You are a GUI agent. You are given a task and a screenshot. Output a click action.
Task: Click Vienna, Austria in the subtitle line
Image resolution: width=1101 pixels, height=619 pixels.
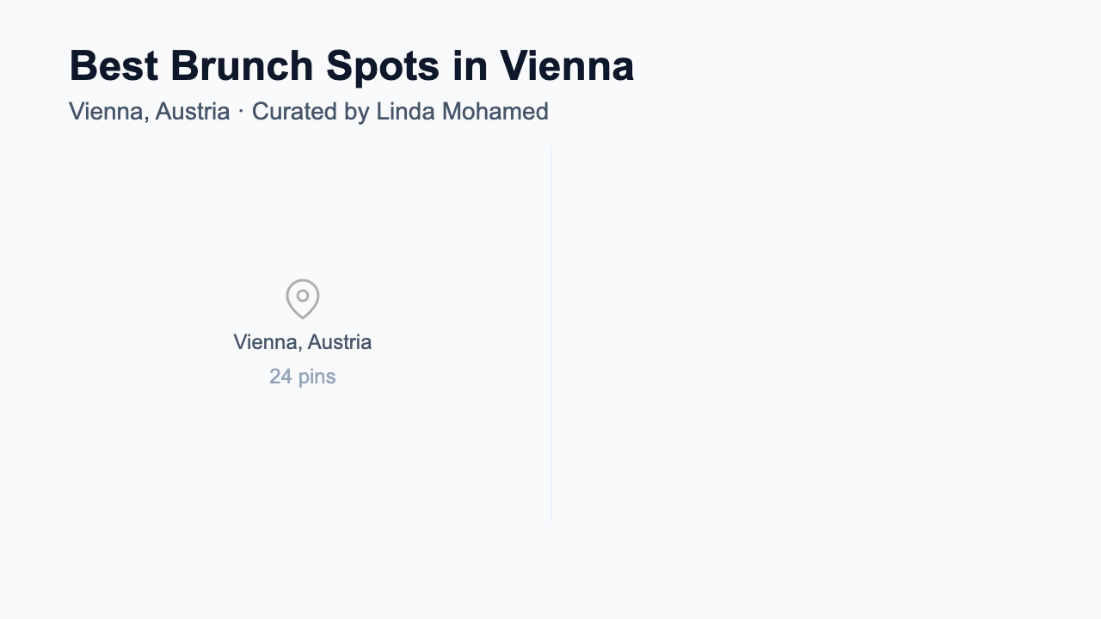click(149, 112)
